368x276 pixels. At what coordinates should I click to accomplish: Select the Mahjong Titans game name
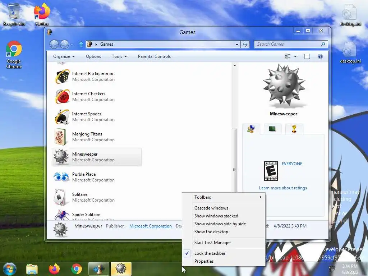(x=87, y=134)
